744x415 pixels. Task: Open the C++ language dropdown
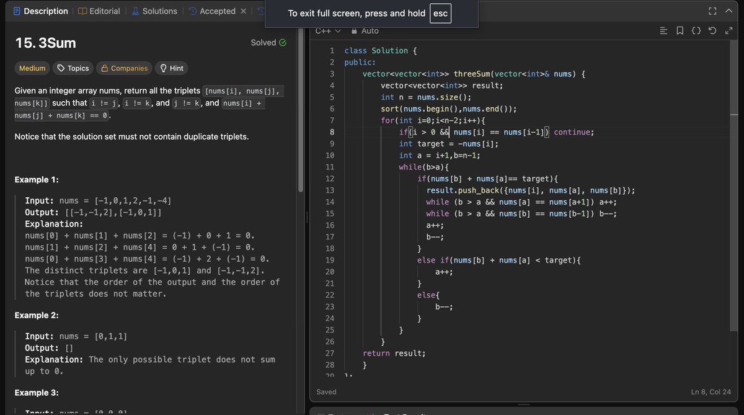pyautogui.click(x=328, y=31)
